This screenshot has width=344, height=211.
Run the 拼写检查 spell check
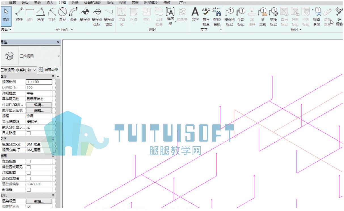(x=206, y=17)
